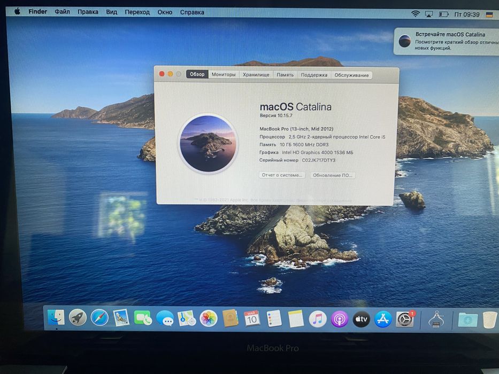
Task: Click the Обновление ПО button
Action: pyautogui.click(x=333, y=175)
